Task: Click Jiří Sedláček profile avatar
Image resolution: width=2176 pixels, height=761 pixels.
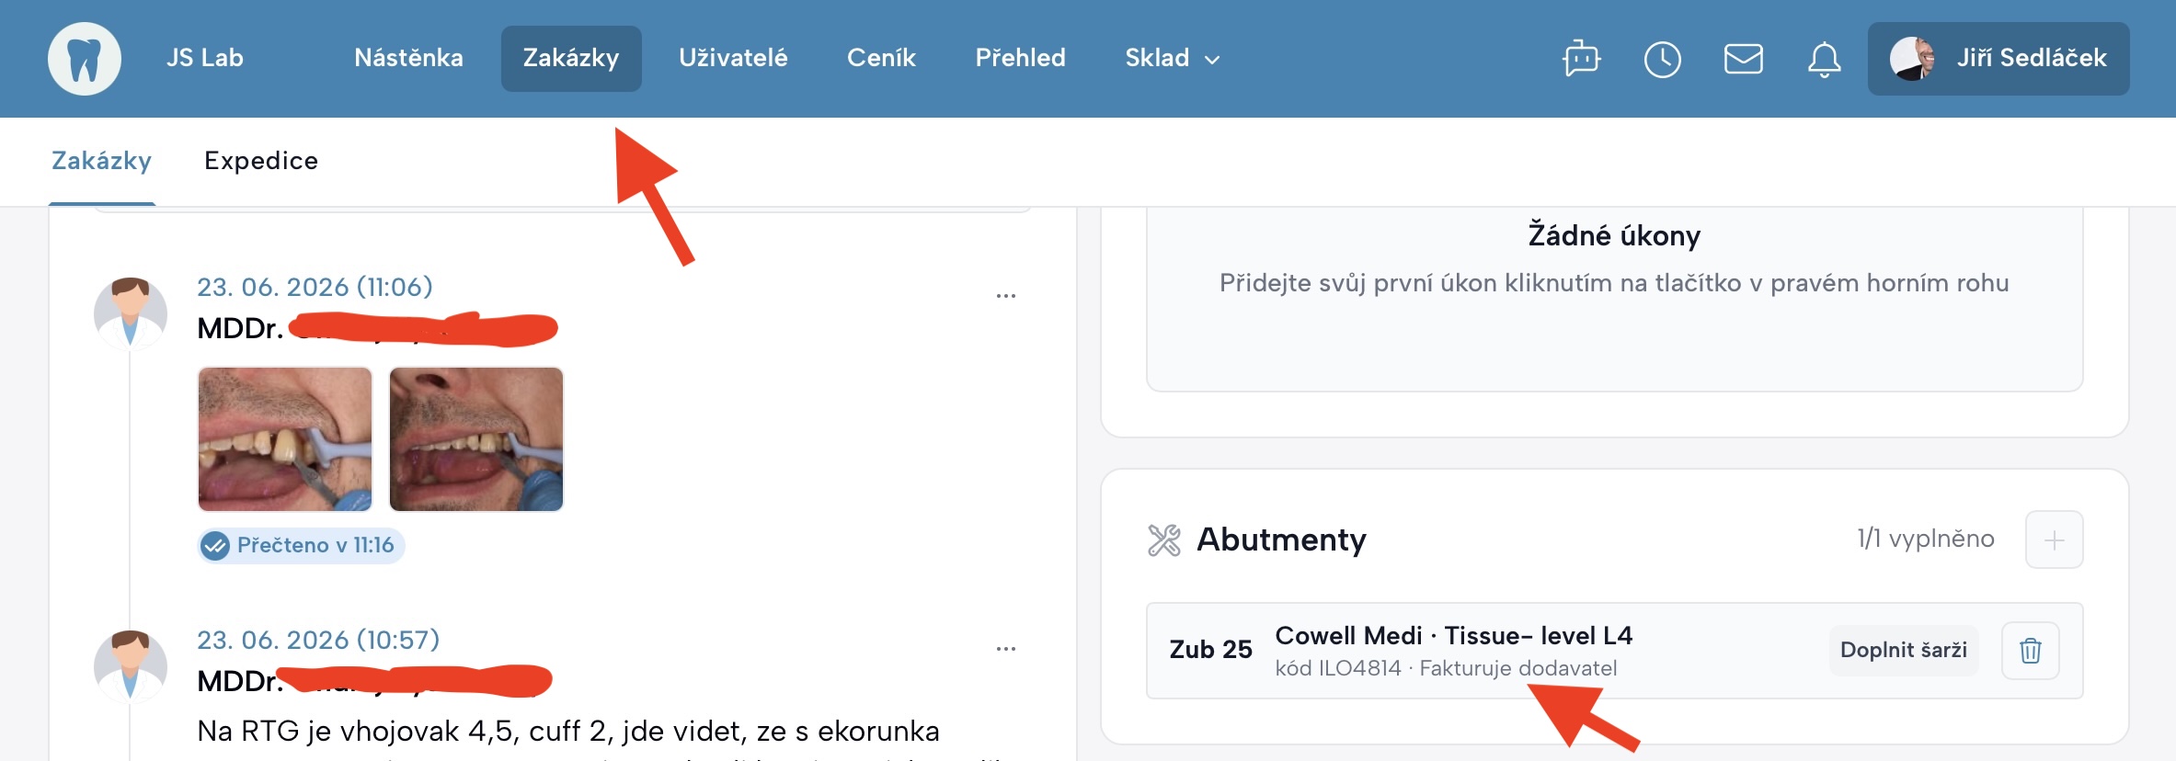Action: click(x=1912, y=59)
